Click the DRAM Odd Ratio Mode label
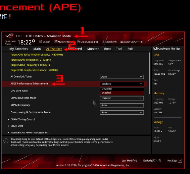 (23, 98)
